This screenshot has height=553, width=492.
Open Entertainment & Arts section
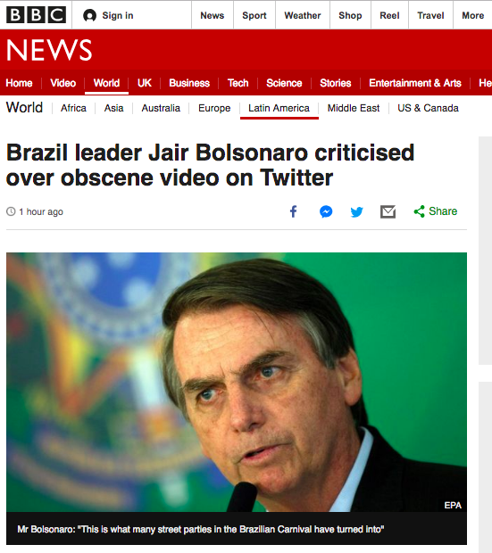pos(415,83)
